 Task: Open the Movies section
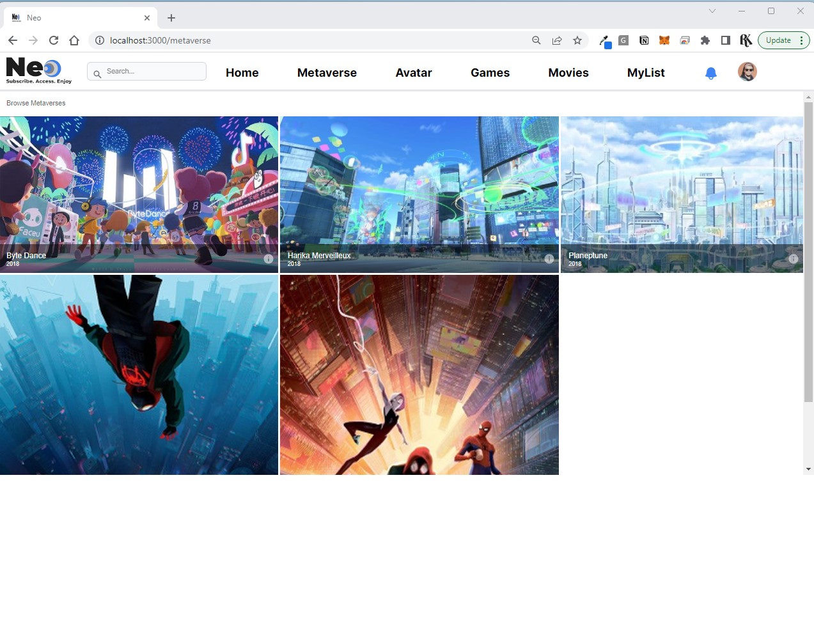pos(568,73)
